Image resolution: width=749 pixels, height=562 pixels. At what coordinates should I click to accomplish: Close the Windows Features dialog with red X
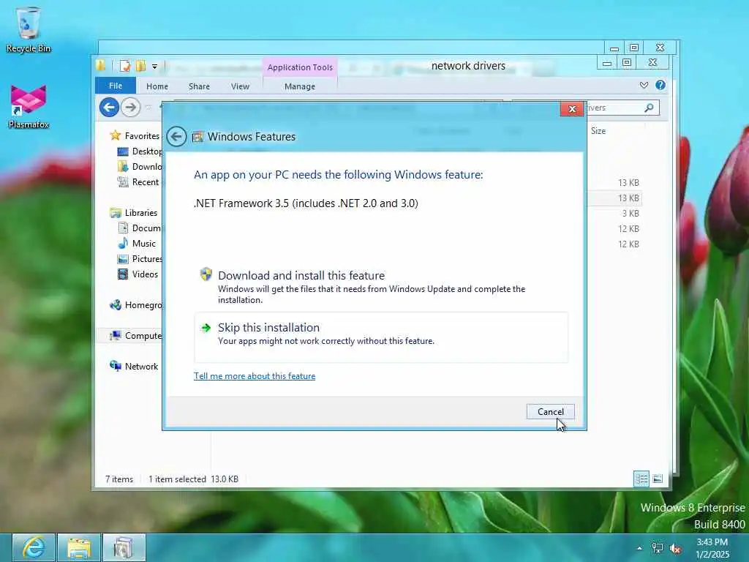tap(572, 109)
